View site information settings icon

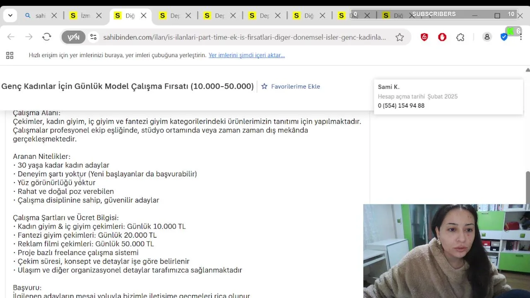94,37
